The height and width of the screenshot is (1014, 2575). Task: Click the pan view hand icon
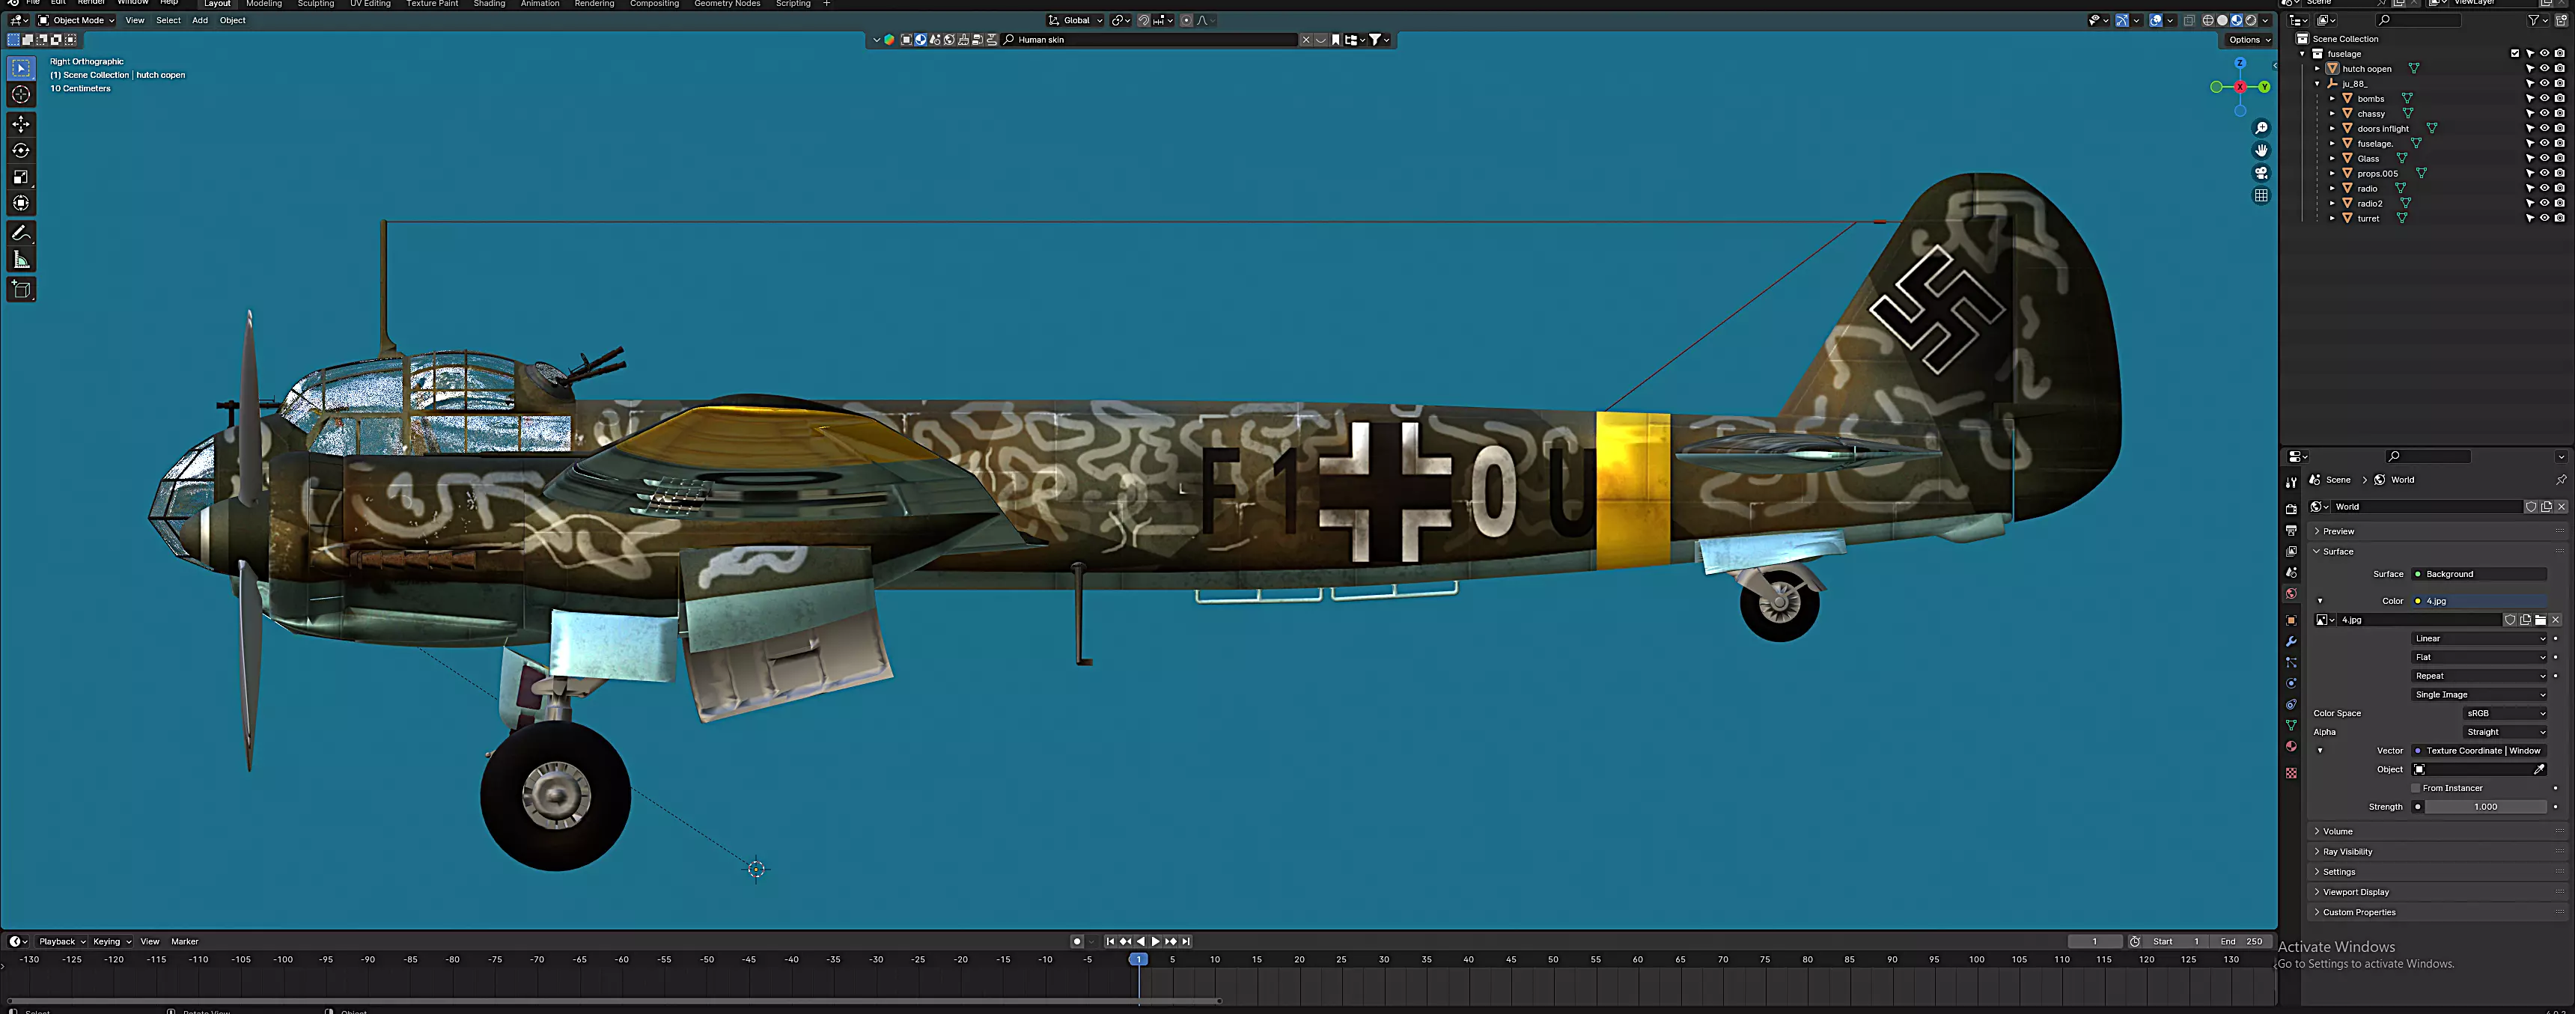tap(2261, 151)
